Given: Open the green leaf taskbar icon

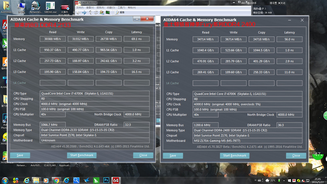Looking at the screenshot, I should pyautogui.click(x=96, y=180).
